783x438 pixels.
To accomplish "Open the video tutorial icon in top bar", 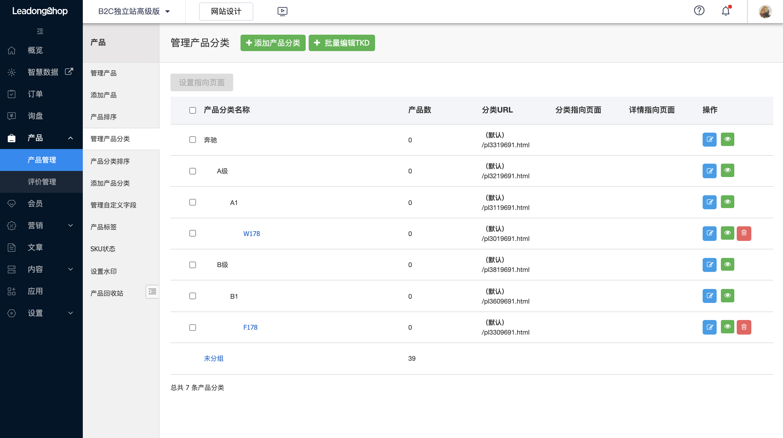I will click(282, 11).
